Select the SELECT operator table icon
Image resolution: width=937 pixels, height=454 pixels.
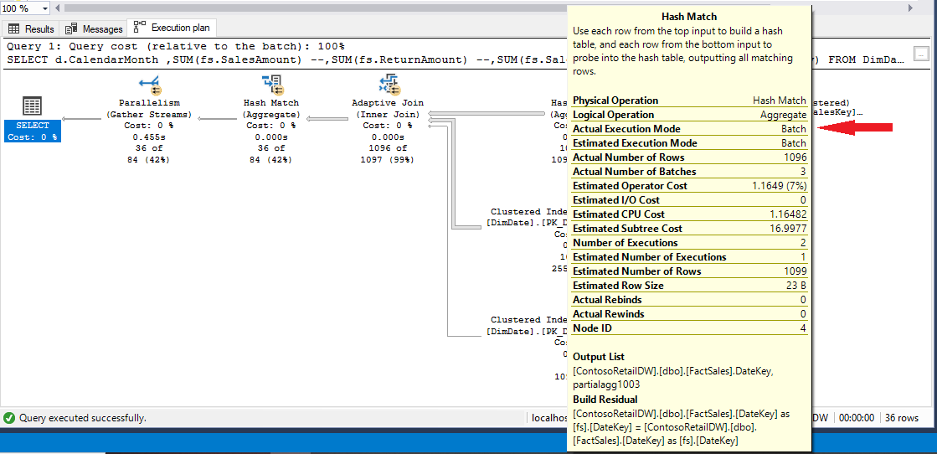point(32,106)
